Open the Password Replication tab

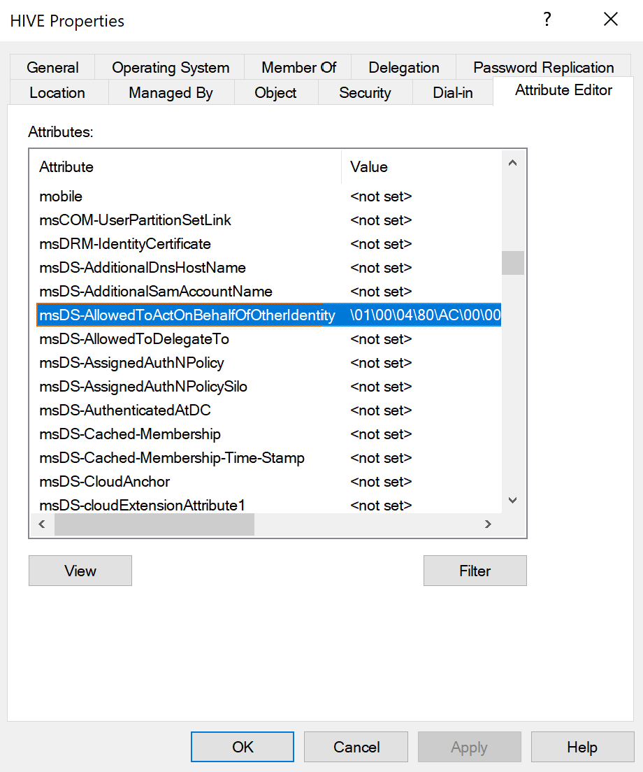[543, 68]
